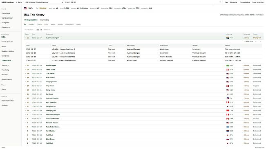Select the Feather division tab
Image resolution: width=266 pixels, height=149 pixels.
pos(39,24)
